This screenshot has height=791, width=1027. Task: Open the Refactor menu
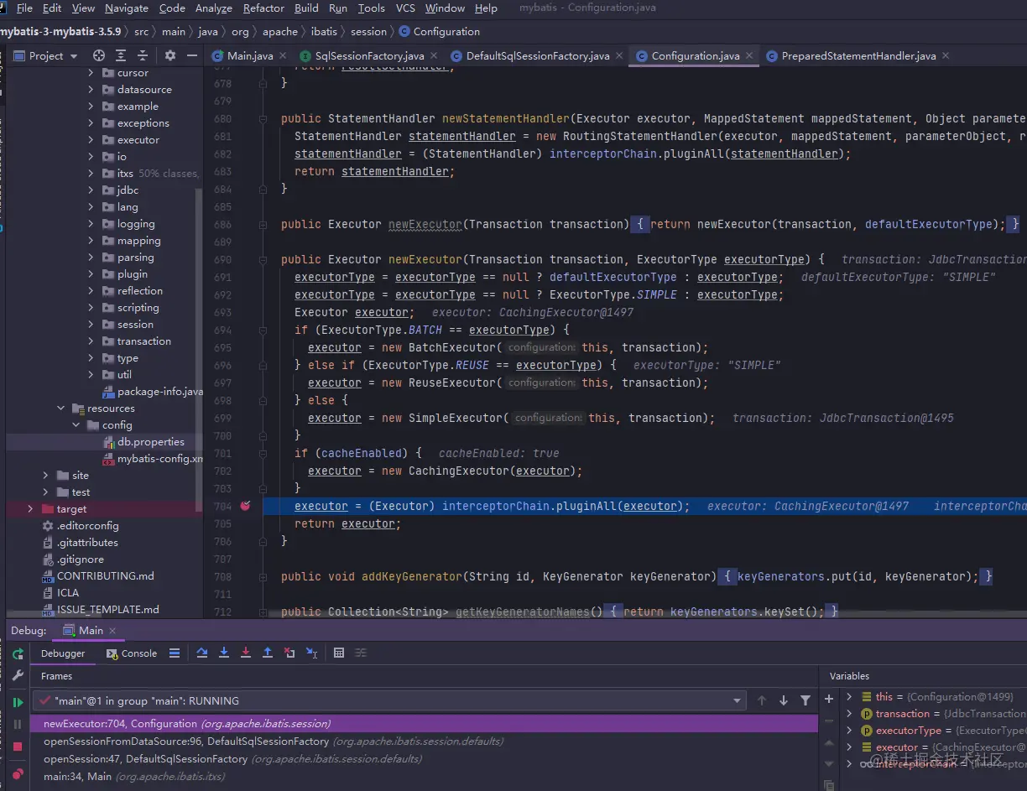pyautogui.click(x=263, y=8)
